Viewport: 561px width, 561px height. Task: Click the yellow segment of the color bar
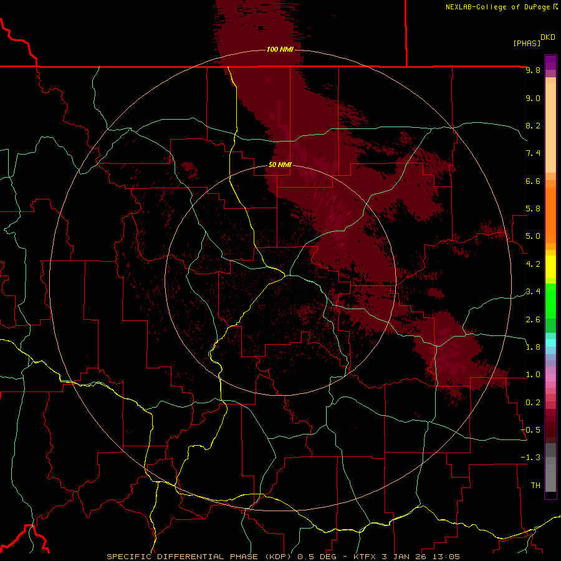pos(550,267)
